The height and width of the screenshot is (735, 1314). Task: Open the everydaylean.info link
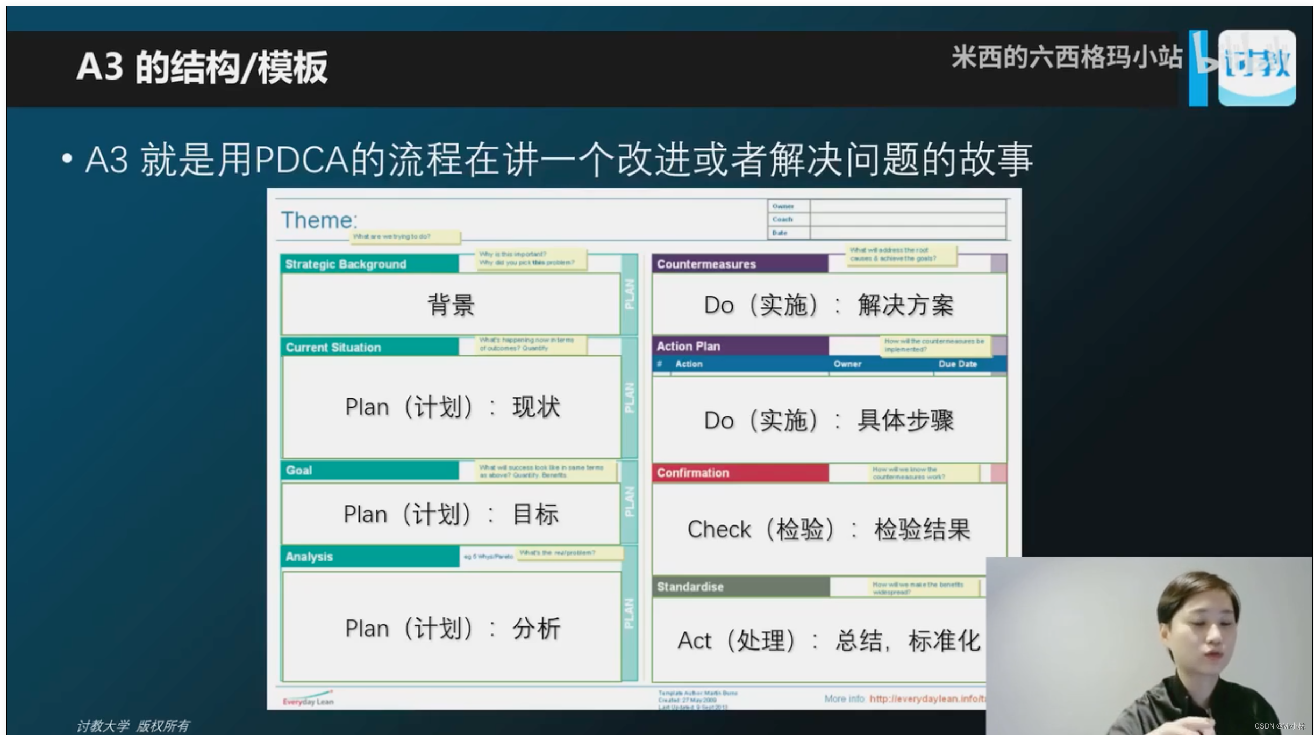pos(927,698)
